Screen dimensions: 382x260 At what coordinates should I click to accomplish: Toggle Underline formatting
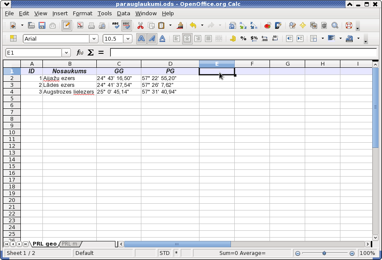point(163,39)
